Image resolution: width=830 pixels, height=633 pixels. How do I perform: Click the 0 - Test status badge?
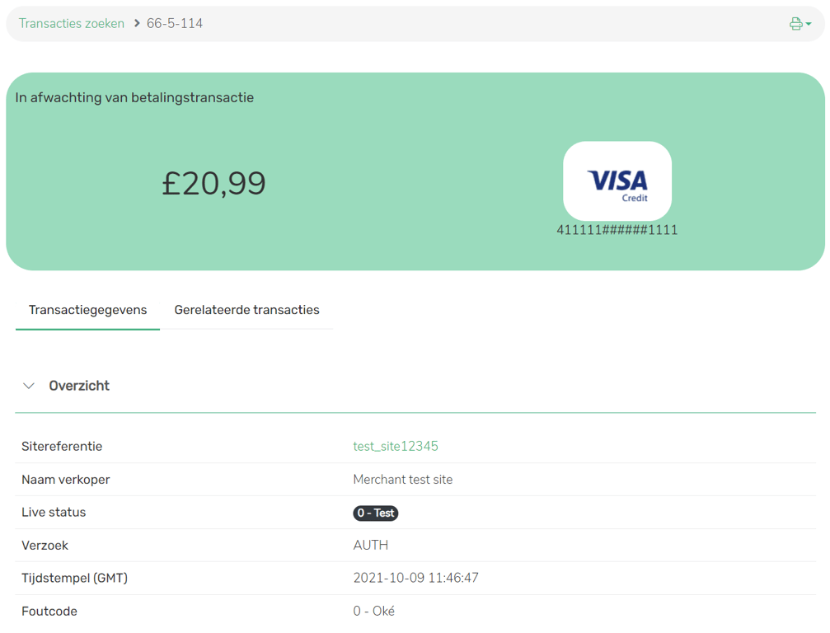[x=376, y=513]
